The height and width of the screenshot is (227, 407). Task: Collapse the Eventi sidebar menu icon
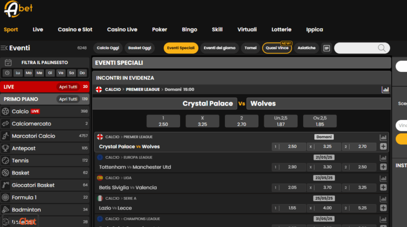pyautogui.click(x=4, y=48)
